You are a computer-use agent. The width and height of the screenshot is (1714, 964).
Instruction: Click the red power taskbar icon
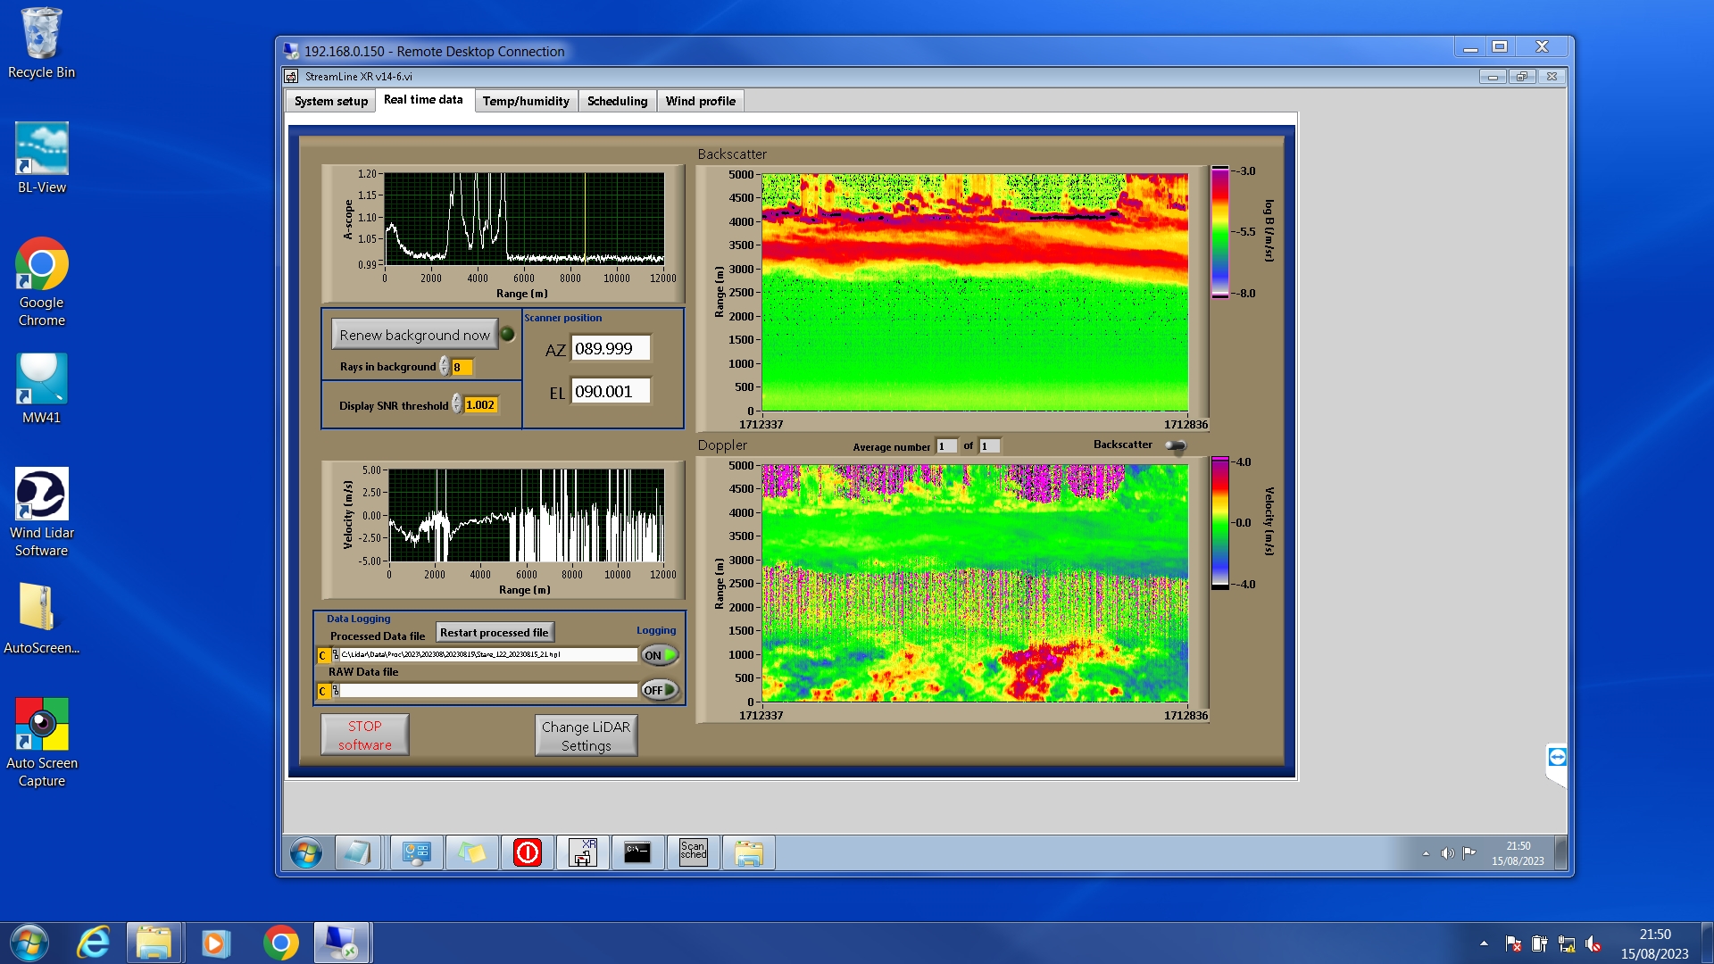(x=527, y=852)
